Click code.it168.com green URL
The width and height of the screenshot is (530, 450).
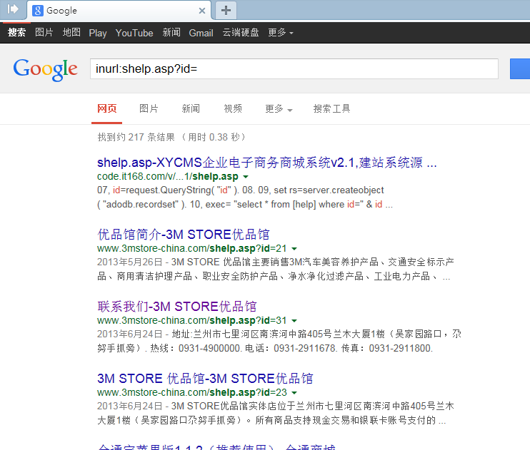pos(168,176)
